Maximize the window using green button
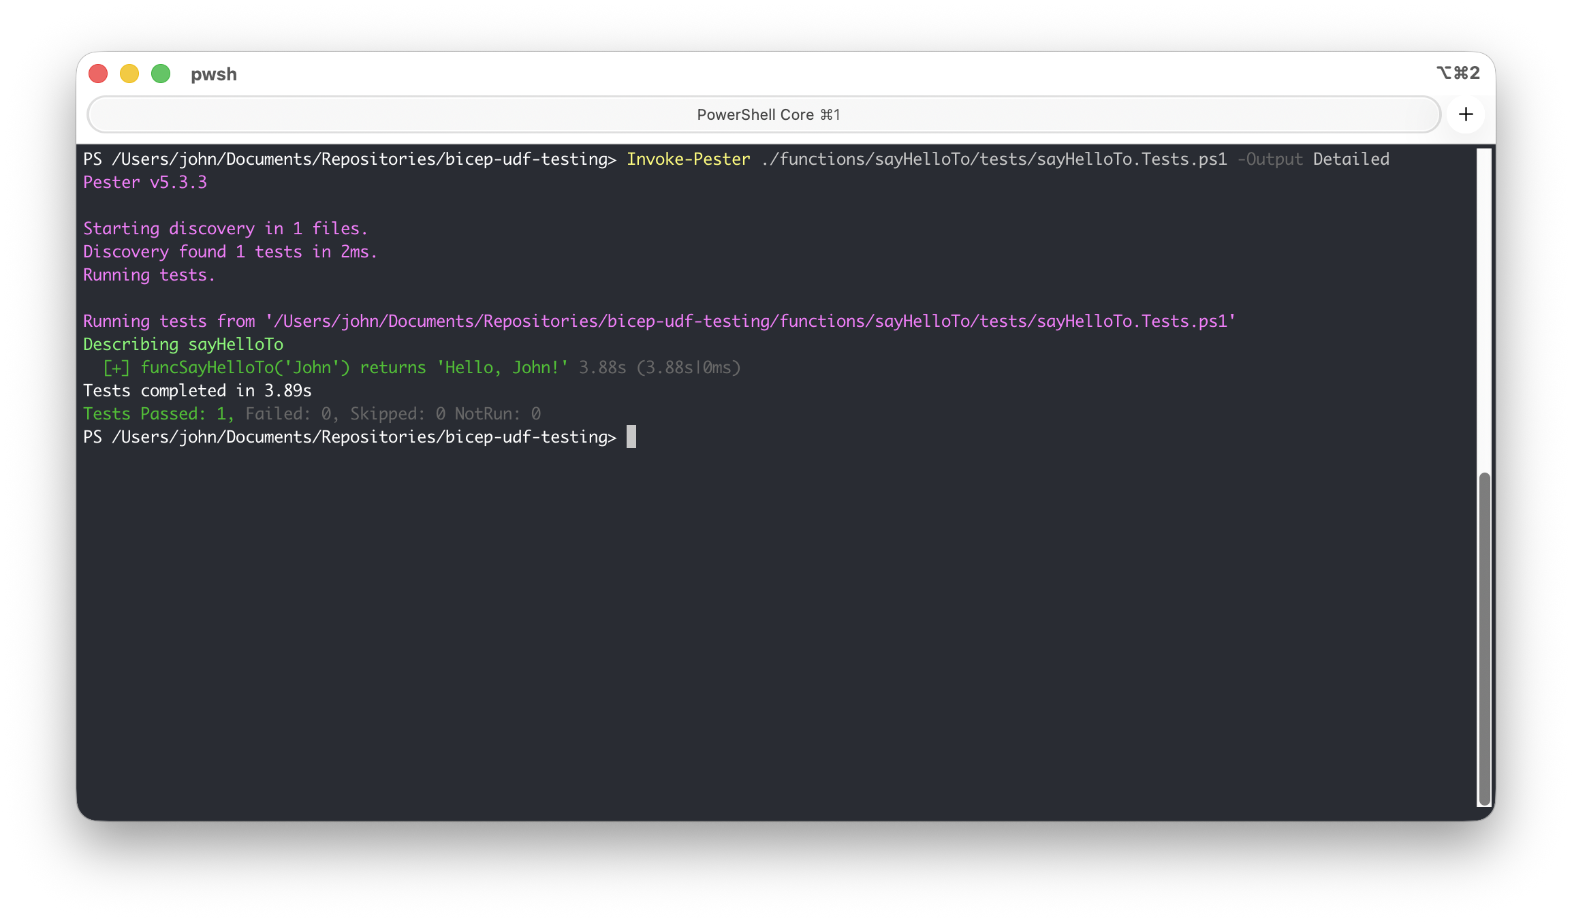Image resolution: width=1572 pixels, height=922 pixels. coord(161,74)
